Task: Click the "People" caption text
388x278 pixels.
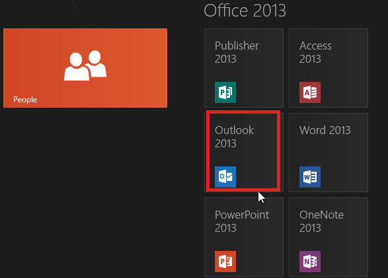Action: click(25, 100)
